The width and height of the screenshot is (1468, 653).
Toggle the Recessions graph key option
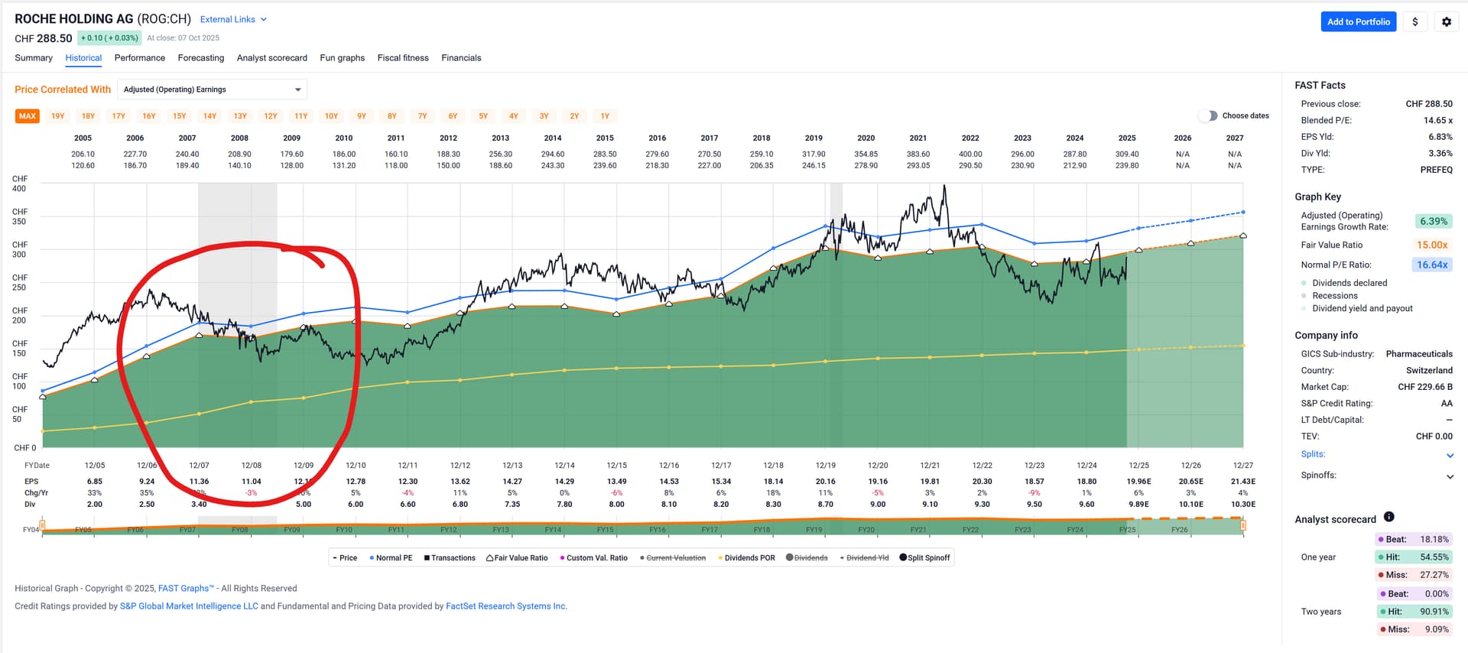coord(1334,296)
